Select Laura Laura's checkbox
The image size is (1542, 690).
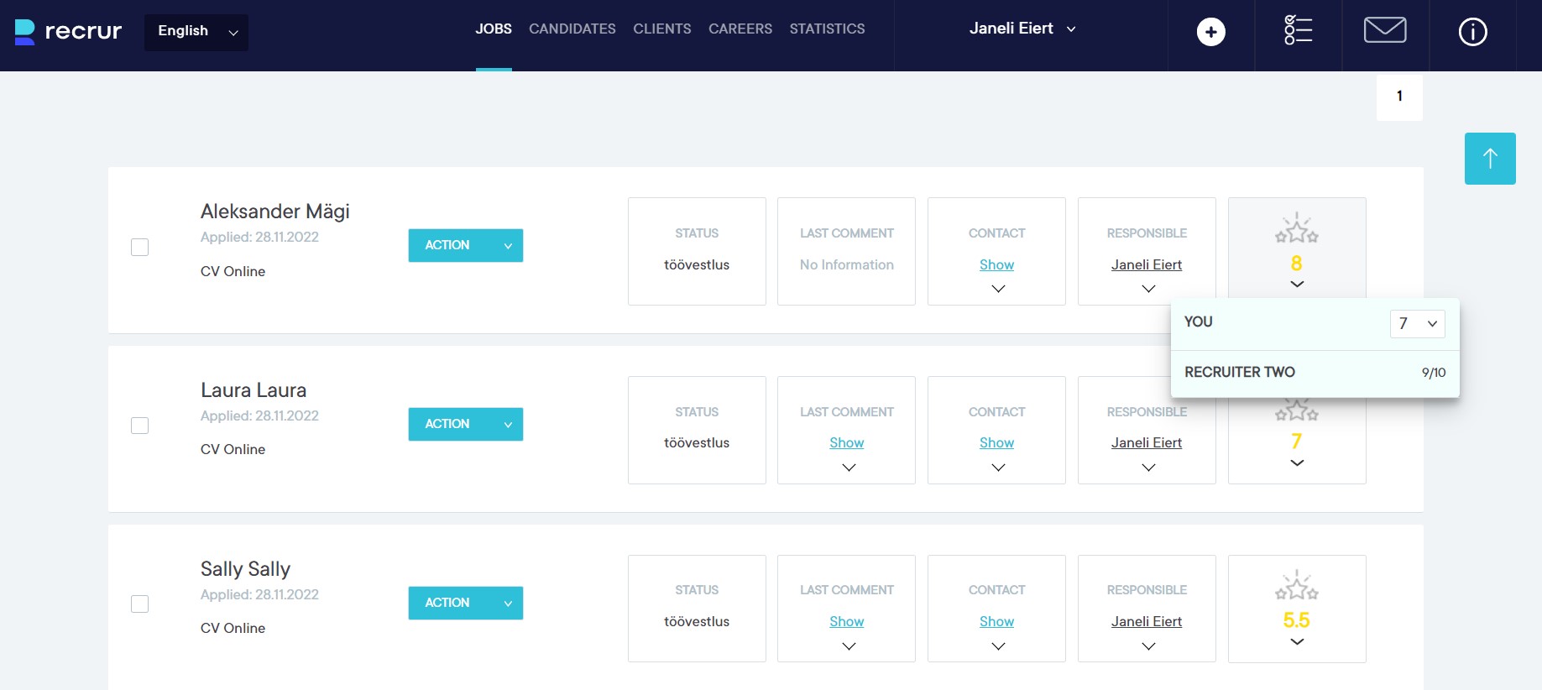pyautogui.click(x=140, y=426)
